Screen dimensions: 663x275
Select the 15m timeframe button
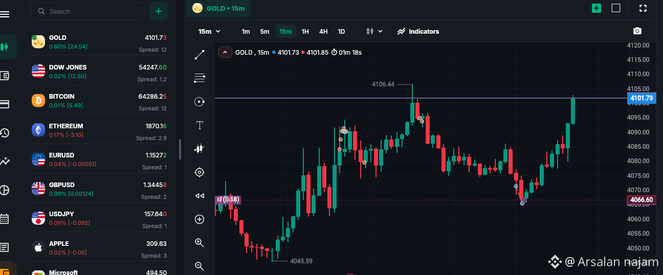tap(285, 32)
